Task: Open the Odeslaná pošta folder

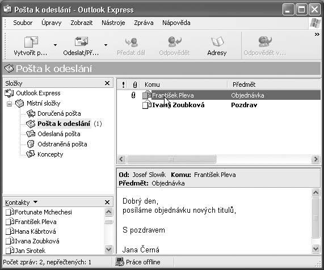Action: point(59,134)
